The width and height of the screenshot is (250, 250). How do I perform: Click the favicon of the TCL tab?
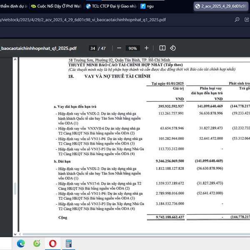click(88, 6)
